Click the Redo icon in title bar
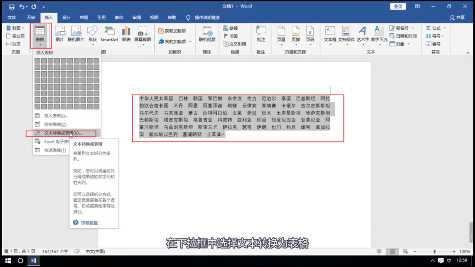The width and height of the screenshot is (475, 267). tap(34, 7)
